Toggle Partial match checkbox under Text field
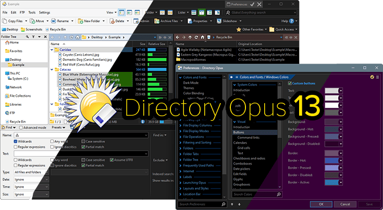Viewport: 383px width, 210px height. 83,166
